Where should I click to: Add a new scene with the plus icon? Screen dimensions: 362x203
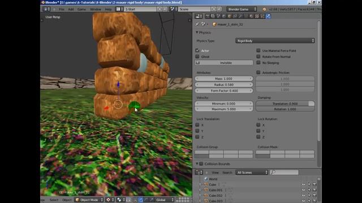pos(214,9)
